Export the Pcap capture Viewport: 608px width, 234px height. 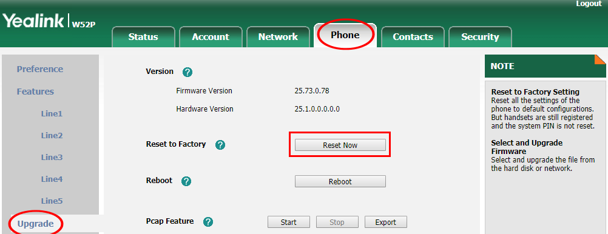click(386, 222)
